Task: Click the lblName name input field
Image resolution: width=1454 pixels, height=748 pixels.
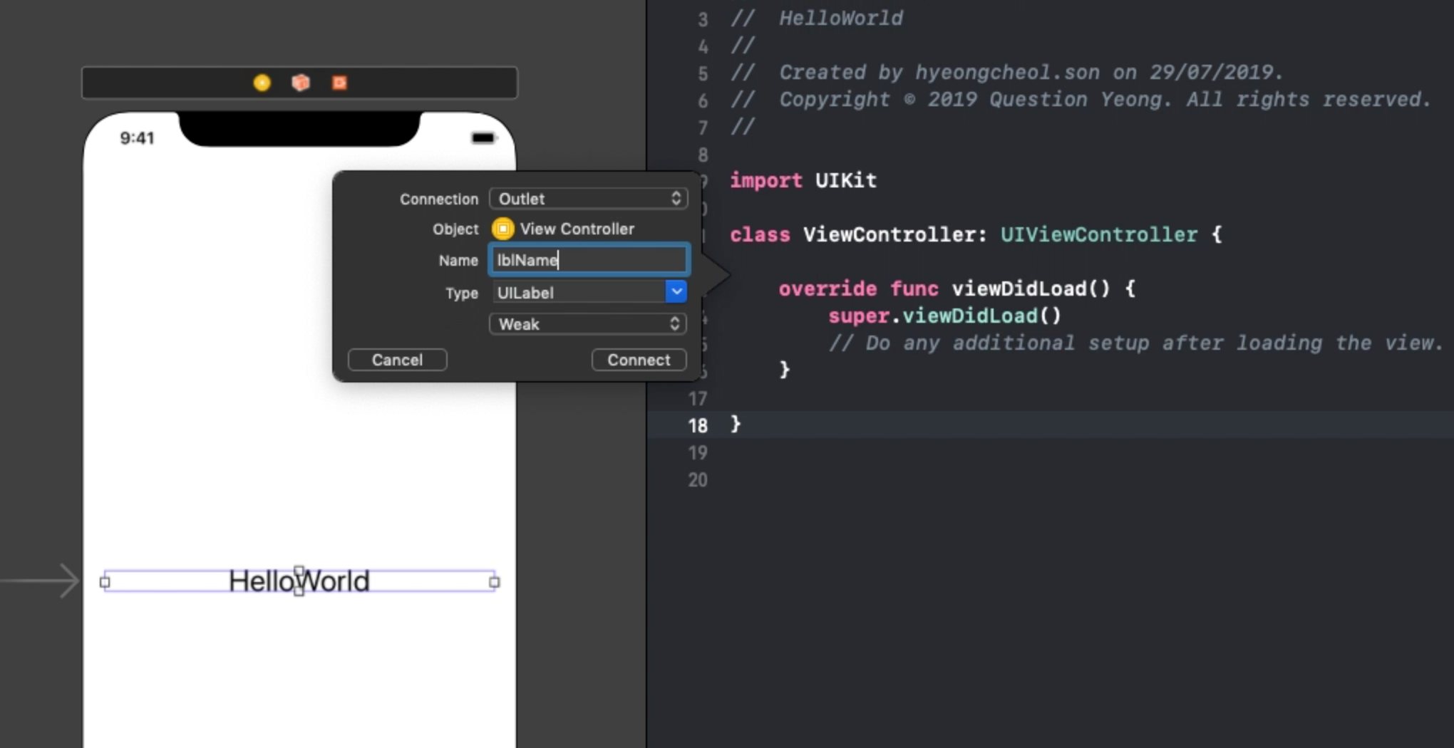Action: pyautogui.click(x=589, y=260)
